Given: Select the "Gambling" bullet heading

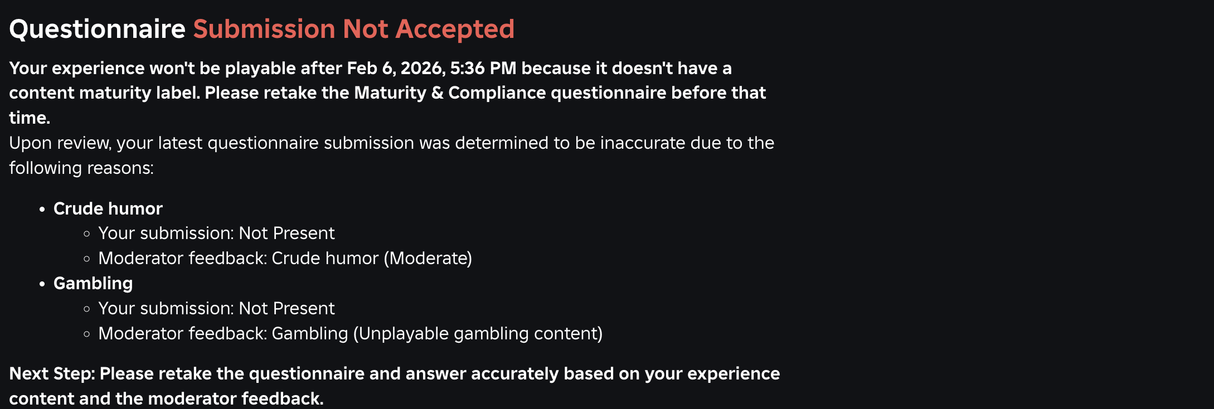Looking at the screenshot, I should 93,283.
